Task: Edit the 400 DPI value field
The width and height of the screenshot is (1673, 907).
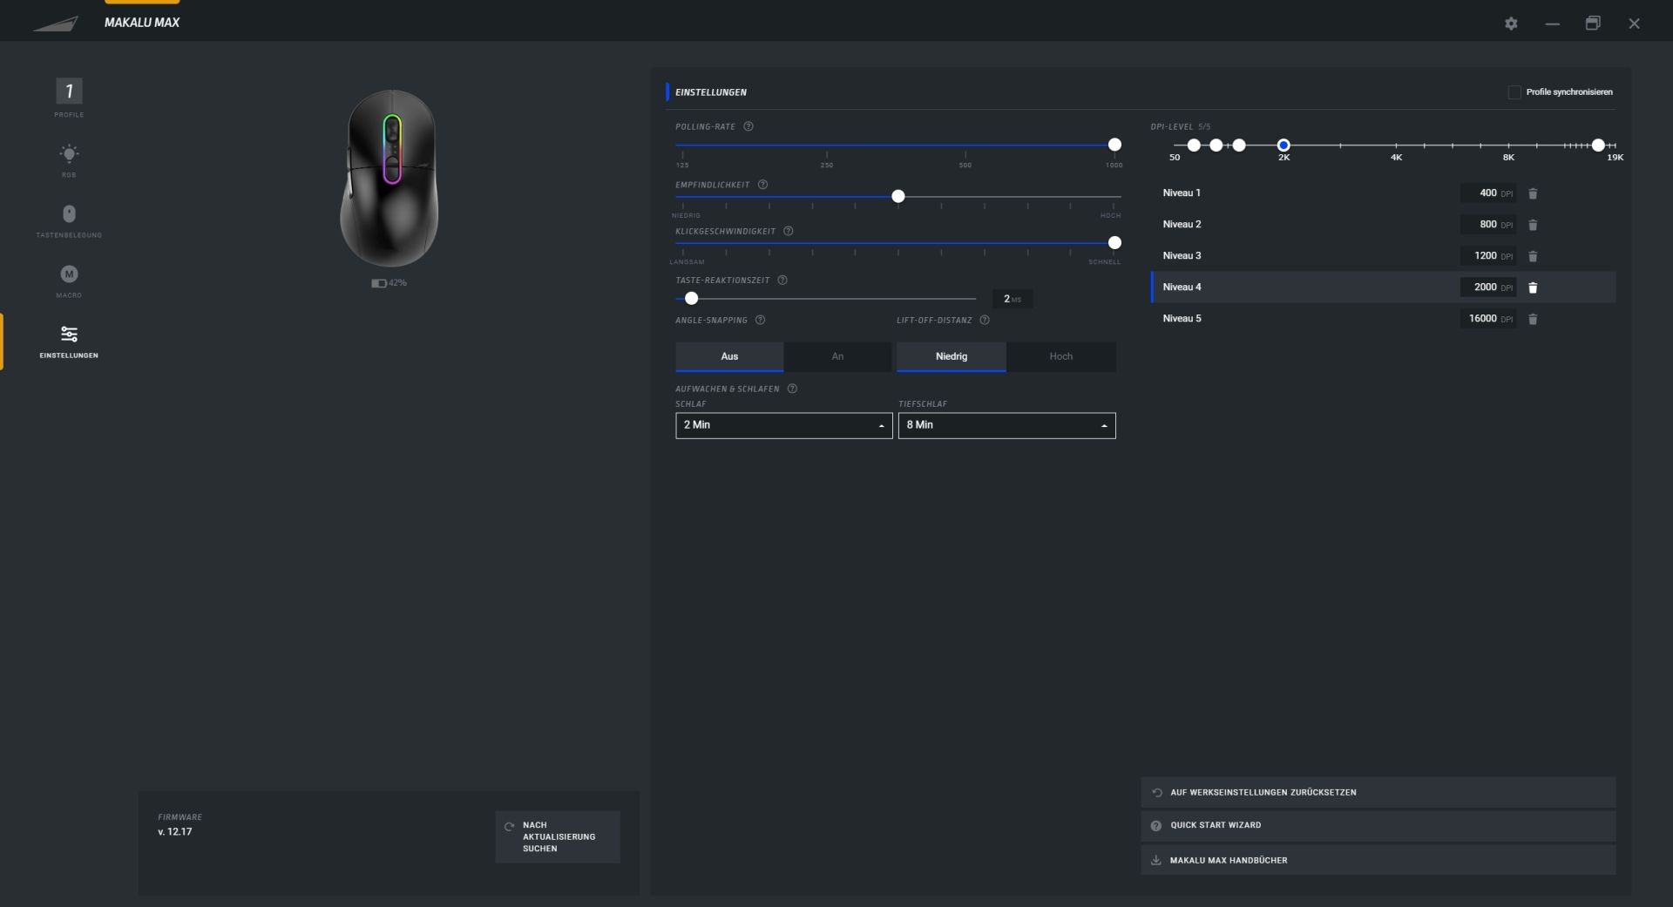Action: pos(1488,193)
